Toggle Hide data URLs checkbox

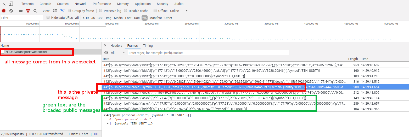tap(48, 17)
